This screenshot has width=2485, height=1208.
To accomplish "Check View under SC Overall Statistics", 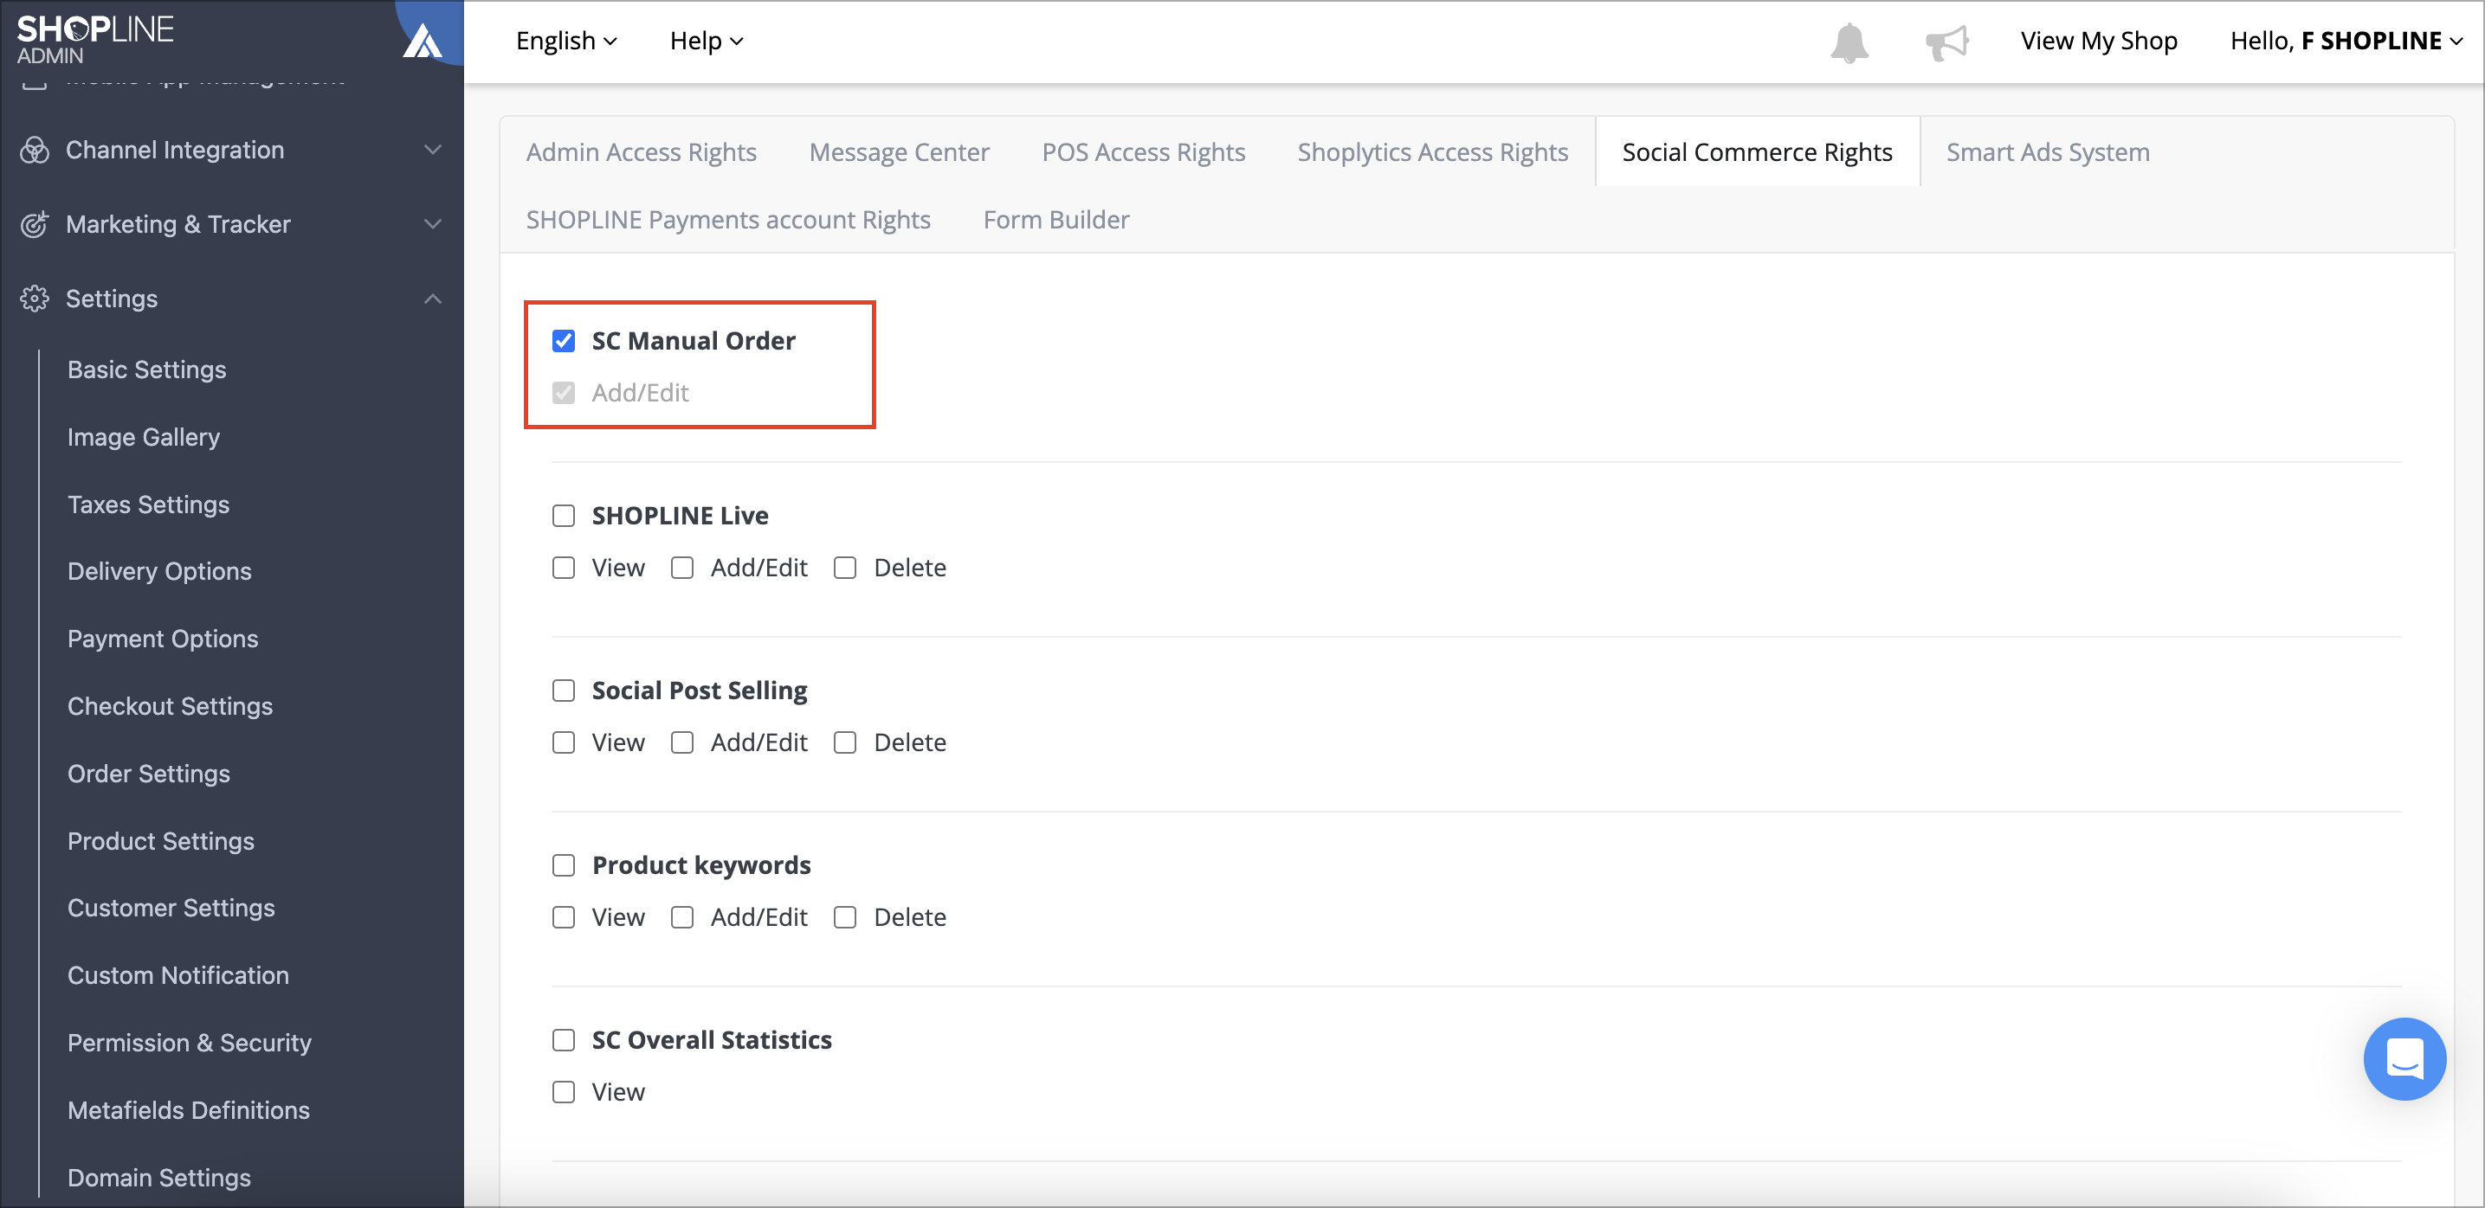I will (564, 1091).
